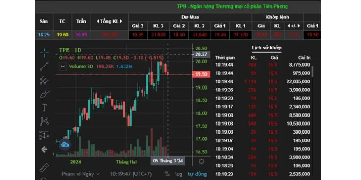The height and width of the screenshot is (180, 361).
Task: Click the back arrow in the chart toolbar
Action: [x=44, y=150]
